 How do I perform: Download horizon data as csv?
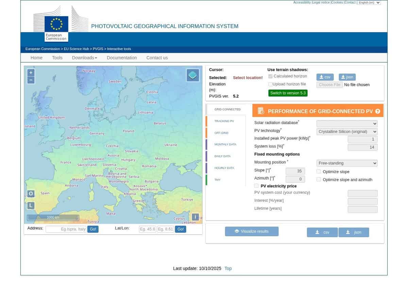[x=325, y=77]
